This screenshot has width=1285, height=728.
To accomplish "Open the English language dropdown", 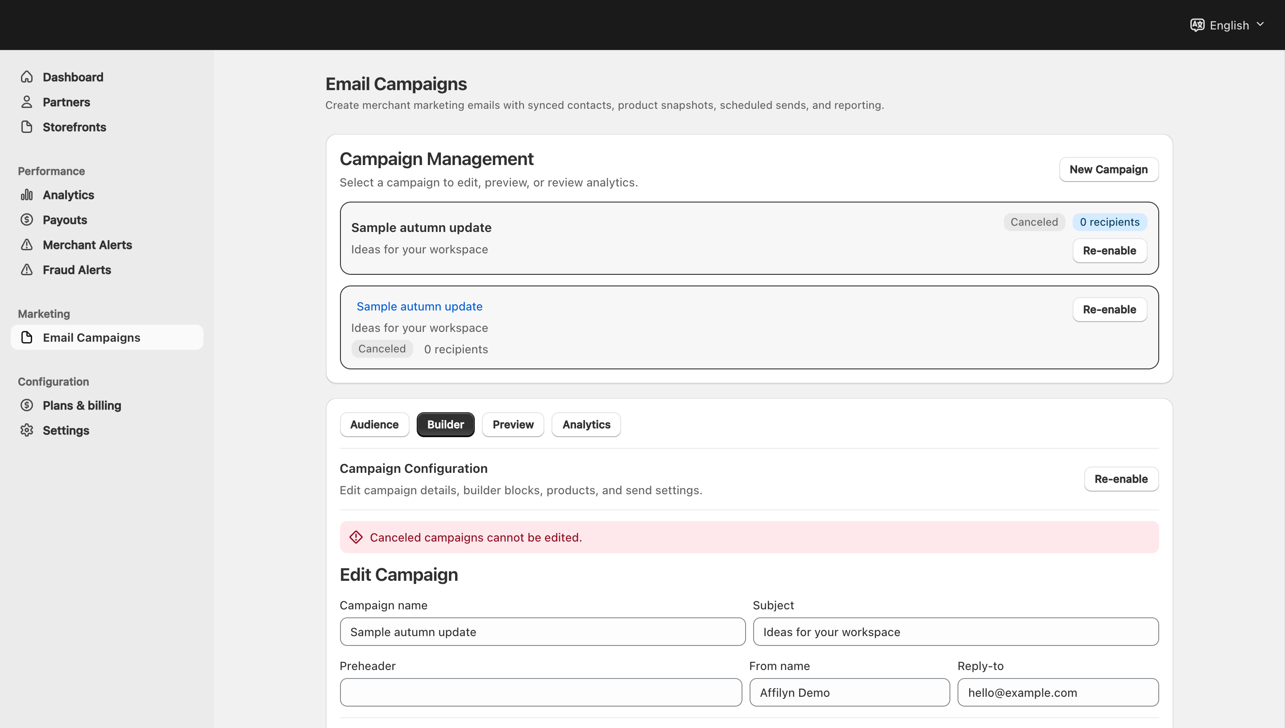I will click(x=1227, y=25).
